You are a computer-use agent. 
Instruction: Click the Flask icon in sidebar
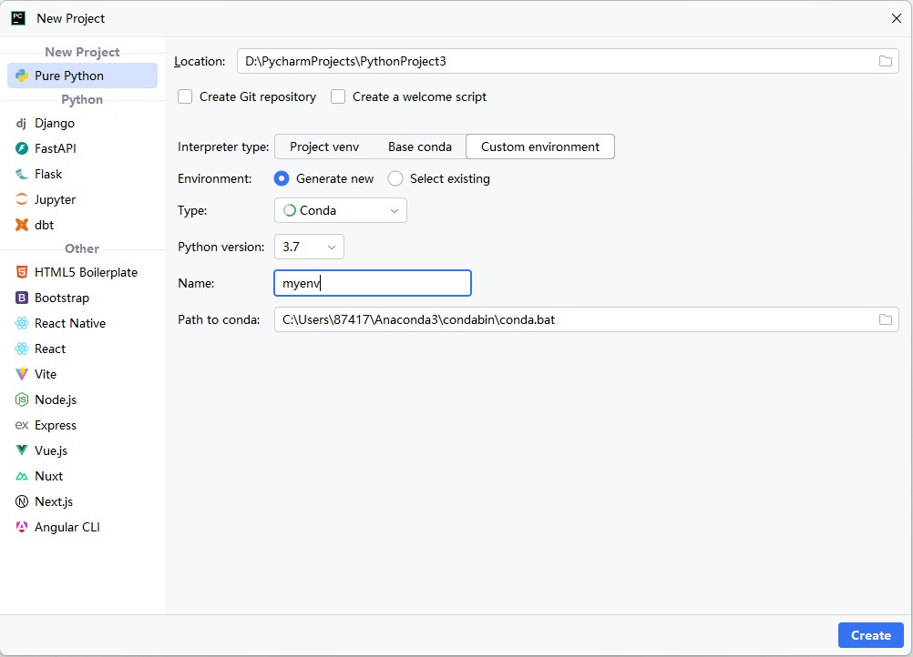tap(22, 174)
